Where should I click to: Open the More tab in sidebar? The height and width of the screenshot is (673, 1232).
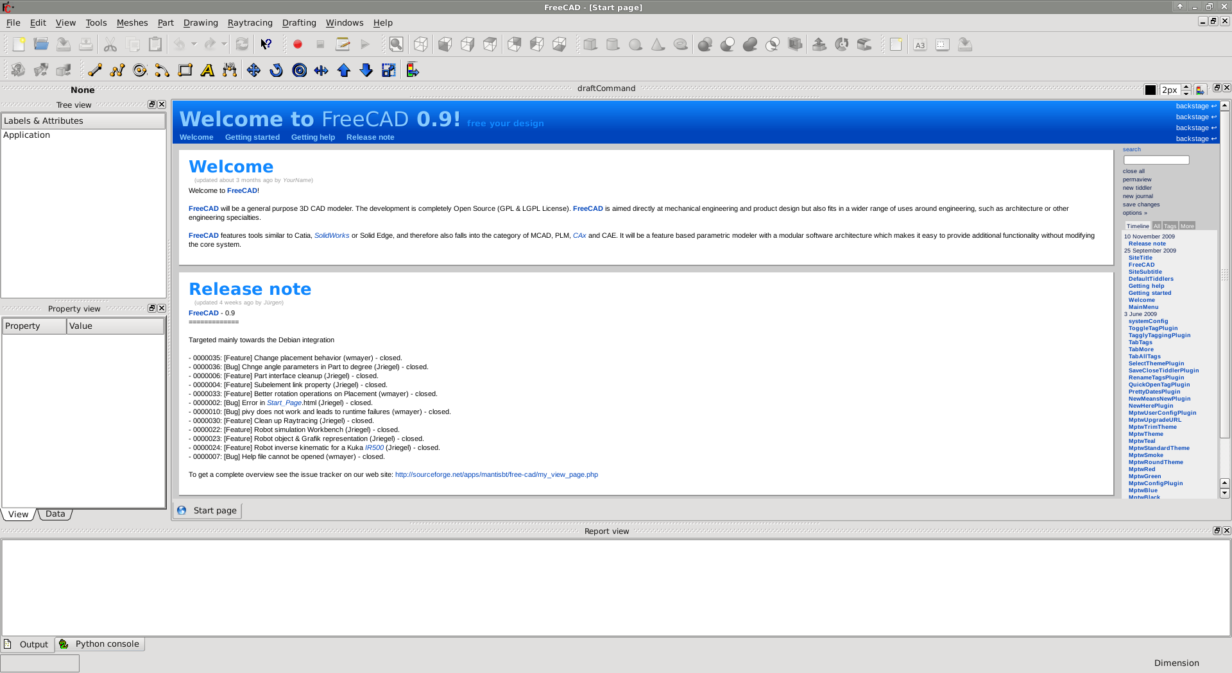coord(1187,226)
